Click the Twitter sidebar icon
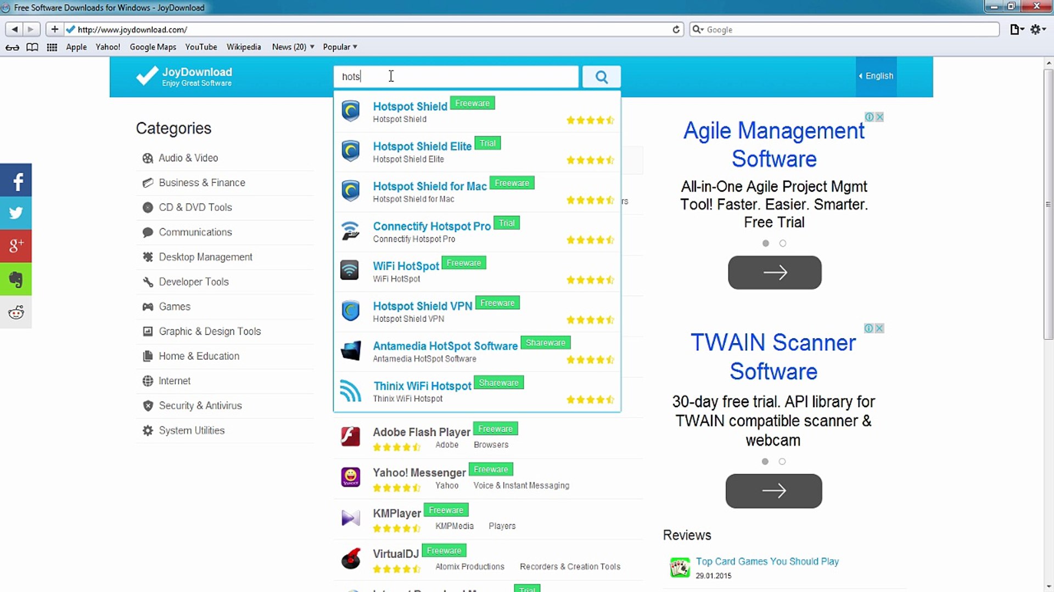The image size is (1054, 592). click(x=16, y=213)
